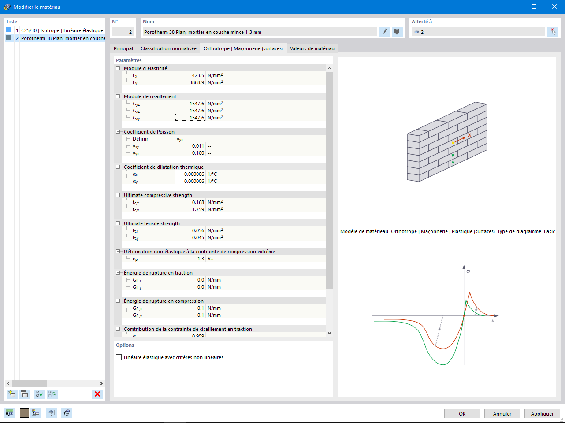Click the brown material color swatch
The width and height of the screenshot is (565, 423).
pyautogui.click(x=24, y=413)
